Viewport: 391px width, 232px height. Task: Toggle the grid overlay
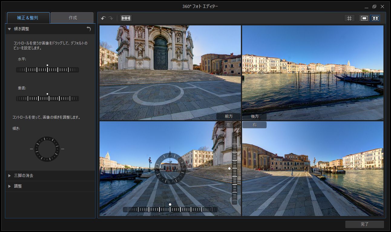(349, 18)
